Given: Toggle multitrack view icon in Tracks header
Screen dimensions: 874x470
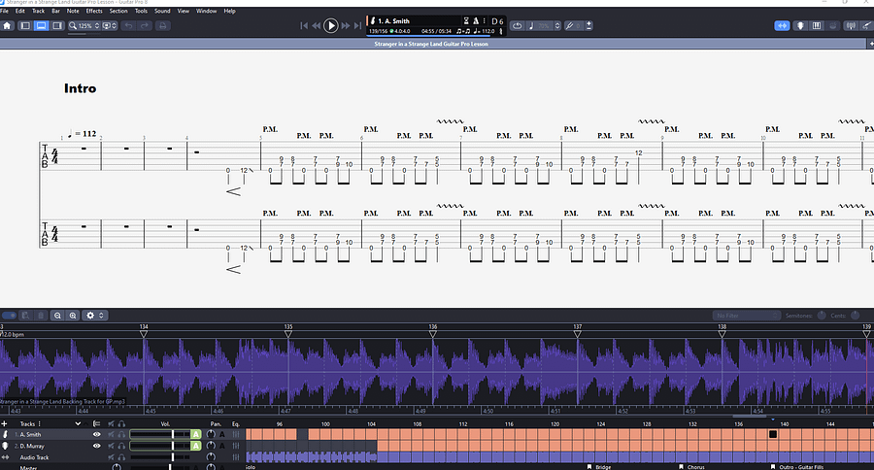Looking at the screenshot, I should [96, 423].
